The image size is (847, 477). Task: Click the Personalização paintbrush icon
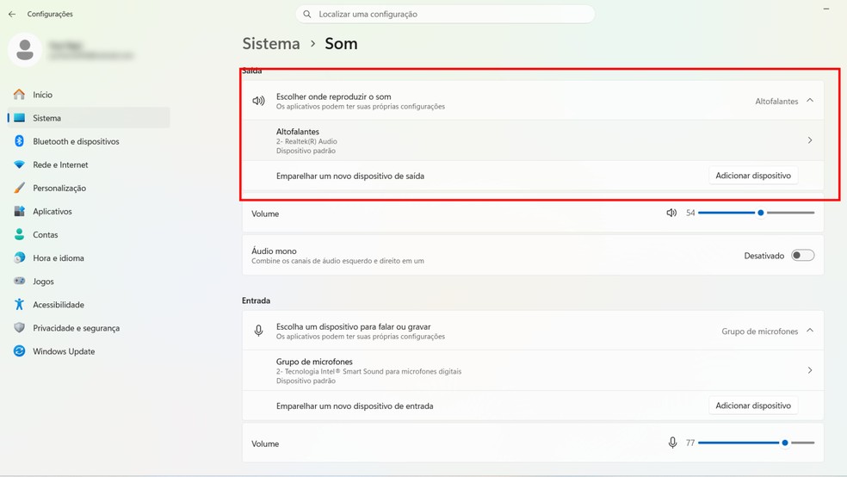(20, 188)
